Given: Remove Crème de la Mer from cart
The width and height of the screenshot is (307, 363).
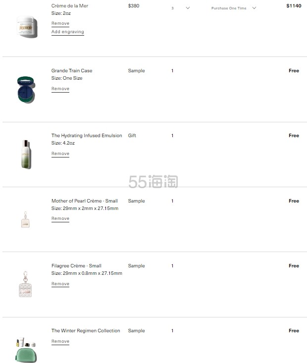Looking at the screenshot, I should [x=60, y=23].
